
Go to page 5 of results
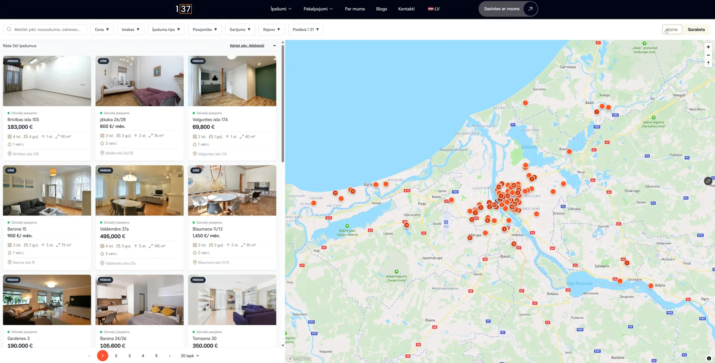(156, 356)
